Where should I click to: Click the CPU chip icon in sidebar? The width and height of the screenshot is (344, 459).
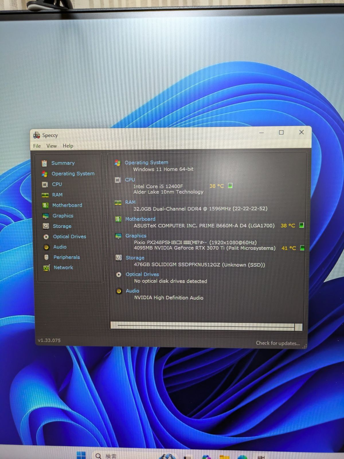pos(45,184)
